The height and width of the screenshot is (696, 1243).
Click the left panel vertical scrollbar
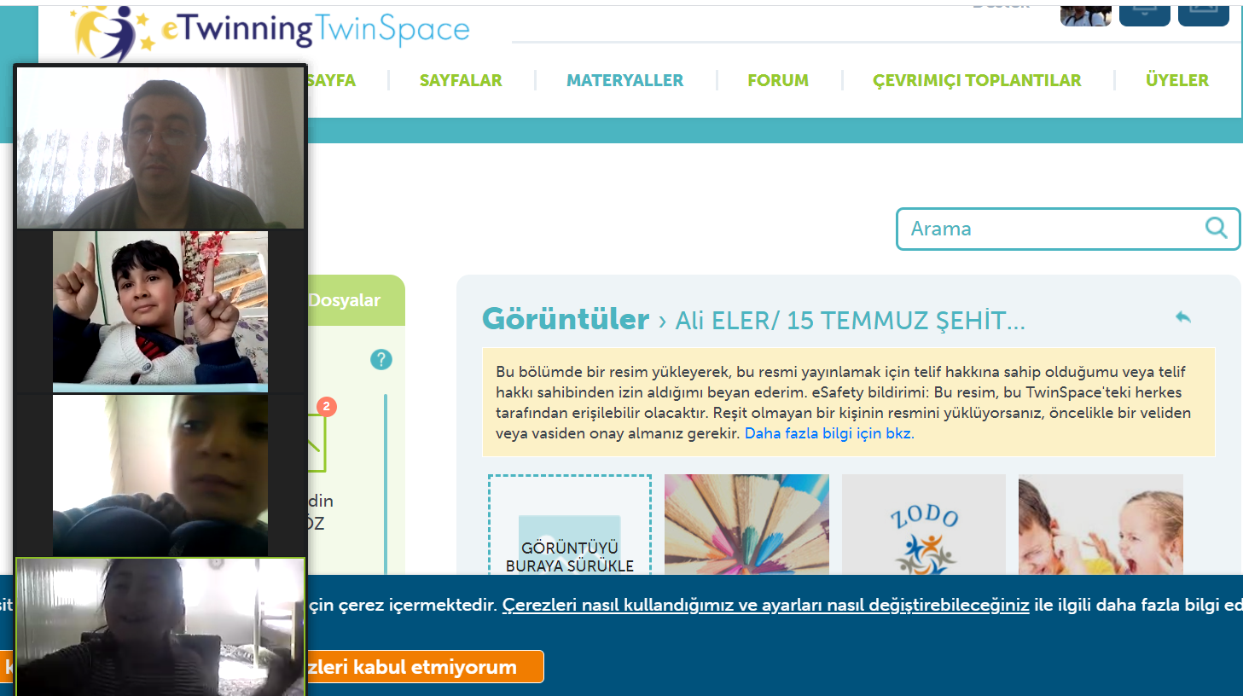(x=386, y=484)
